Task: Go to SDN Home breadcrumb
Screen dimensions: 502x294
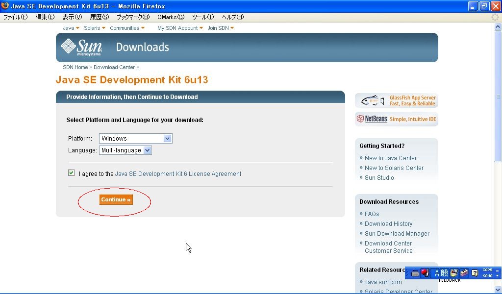Action: [x=75, y=67]
